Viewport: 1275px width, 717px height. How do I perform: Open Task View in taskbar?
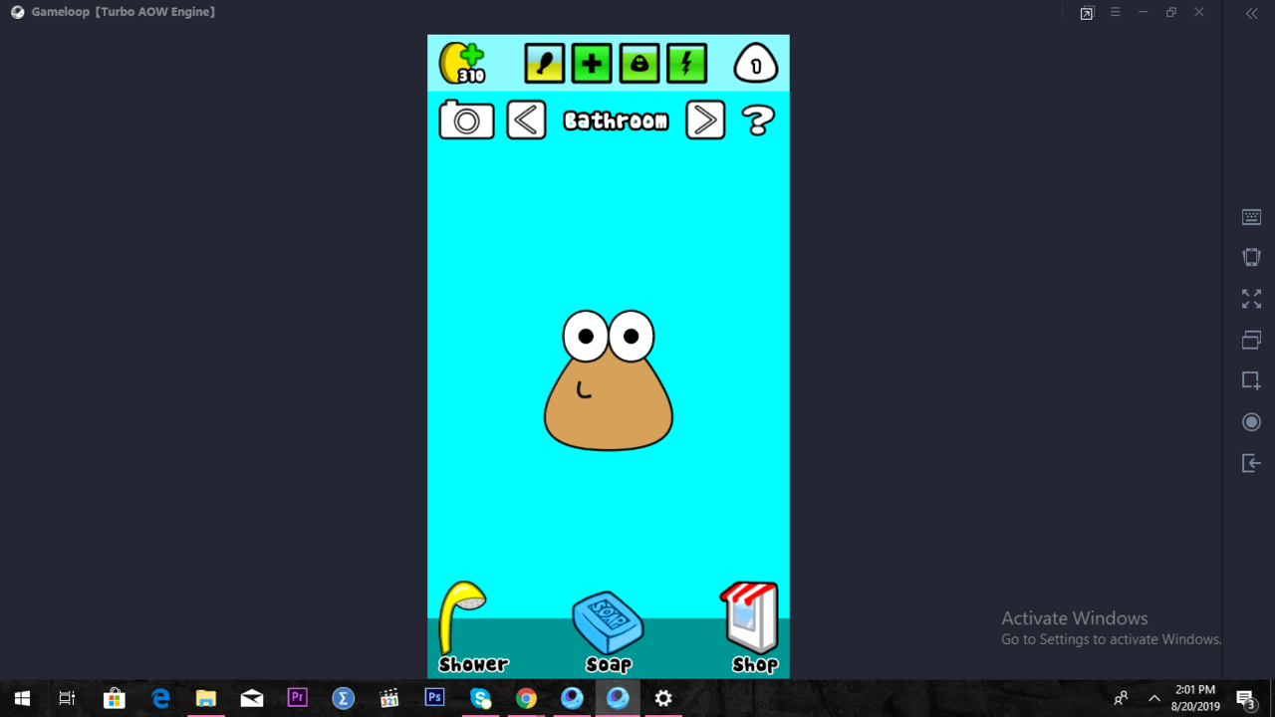68,698
